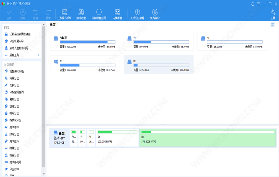
Task: Click the refresh icon in the title bar
Action: [x=253, y=4]
